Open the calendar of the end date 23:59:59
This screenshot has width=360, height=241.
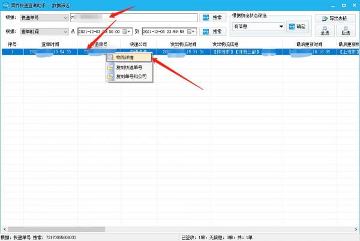191,31
